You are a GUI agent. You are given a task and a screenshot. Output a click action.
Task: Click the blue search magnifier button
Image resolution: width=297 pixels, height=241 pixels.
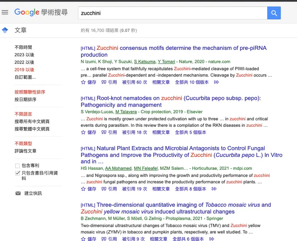pos(274,13)
